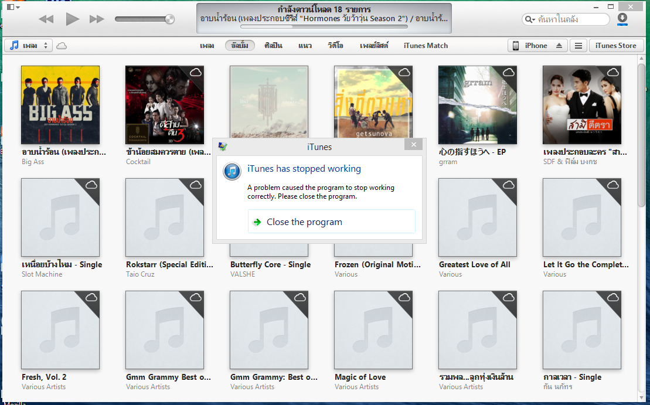Click cloud icon on Gmm Grammy Best album
Screen dimensions: 650x405
click(196, 297)
